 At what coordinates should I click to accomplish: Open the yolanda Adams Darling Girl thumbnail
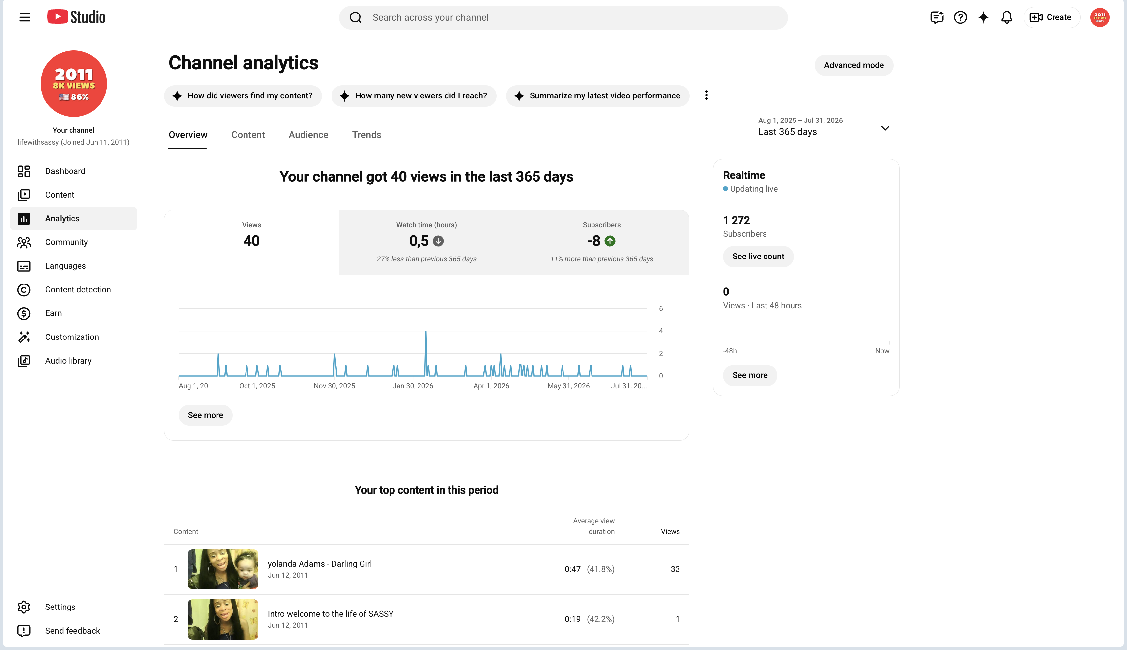pos(223,569)
